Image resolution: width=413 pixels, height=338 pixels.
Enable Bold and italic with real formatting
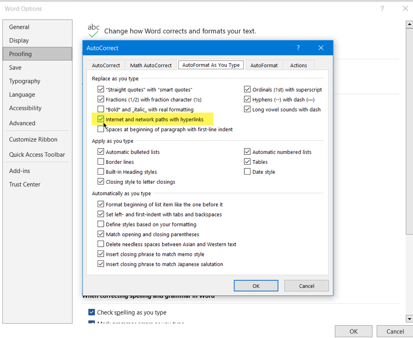[100, 109]
